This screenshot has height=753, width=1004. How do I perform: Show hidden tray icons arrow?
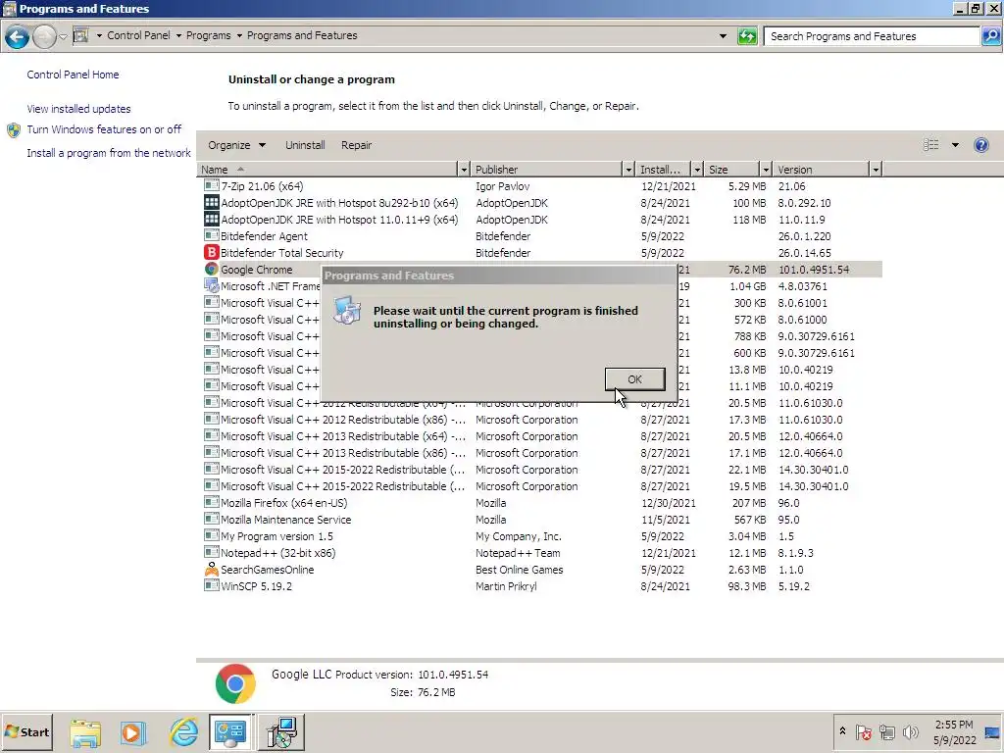[842, 731]
